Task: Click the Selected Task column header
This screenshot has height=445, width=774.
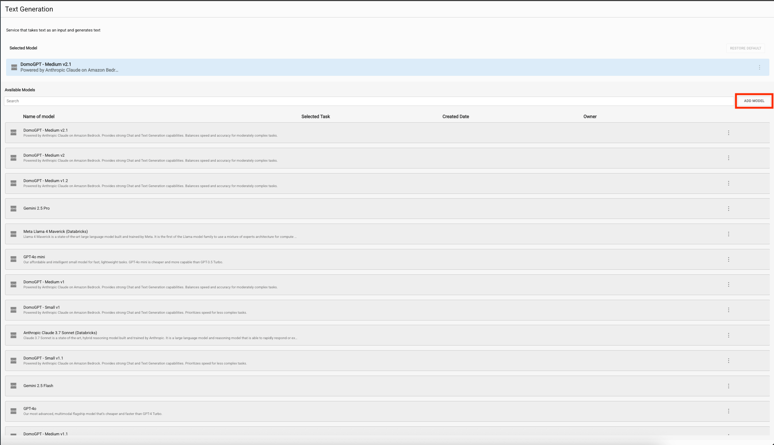Action: click(x=316, y=117)
